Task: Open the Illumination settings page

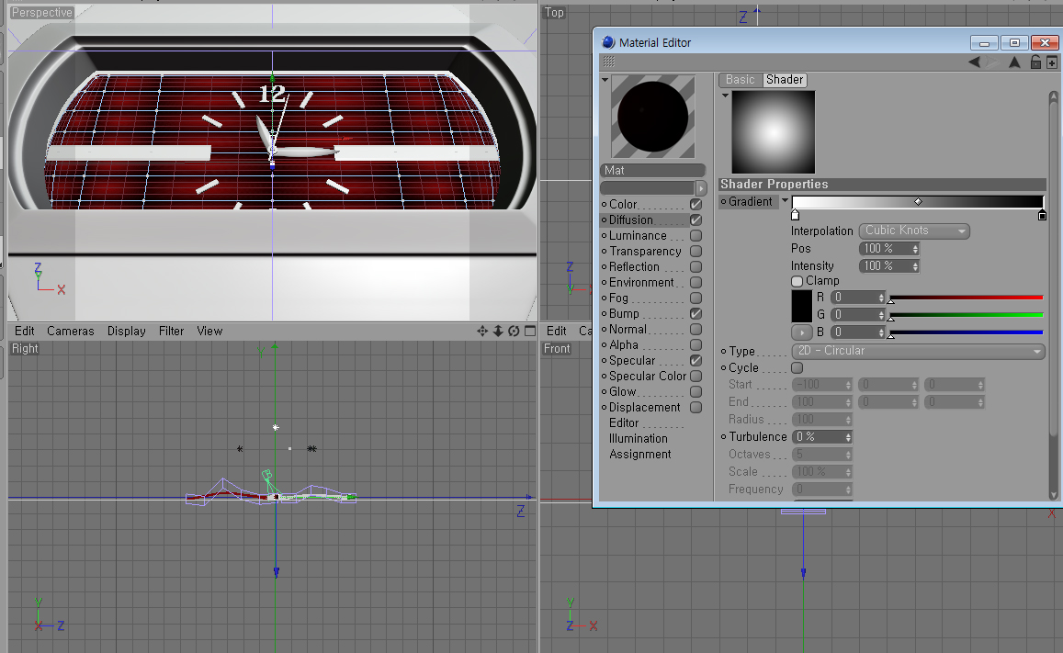Action: (x=638, y=438)
